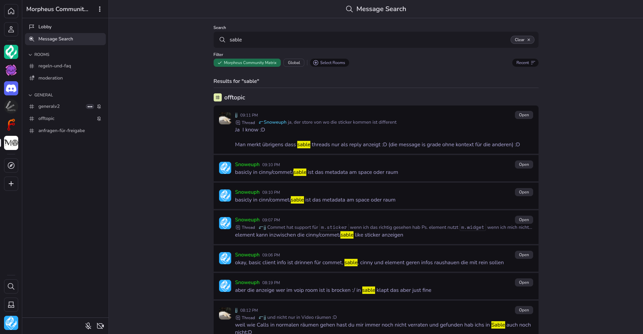
Task: Open the Home view from the left rail
Action: click(11, 11)
